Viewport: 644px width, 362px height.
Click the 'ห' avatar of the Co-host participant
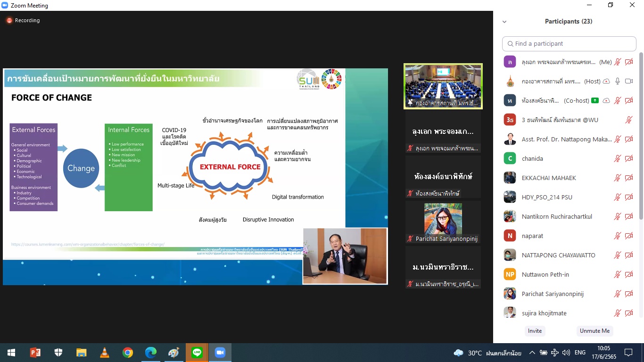(510, 100)
